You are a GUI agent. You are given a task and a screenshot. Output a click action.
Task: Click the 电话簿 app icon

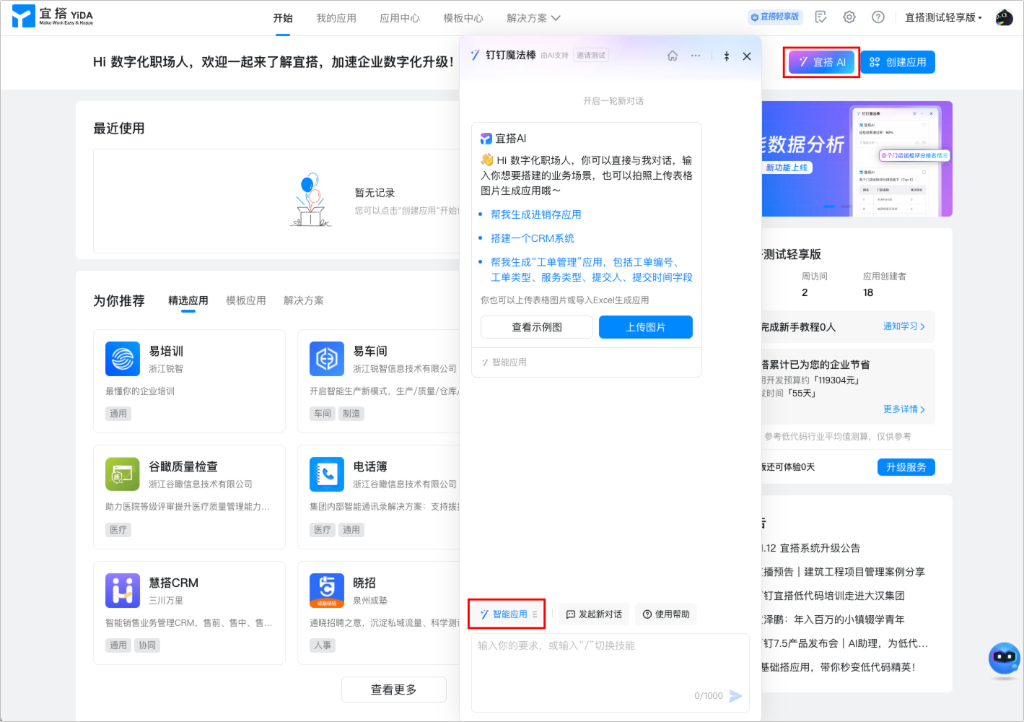(x=327, y=474)
